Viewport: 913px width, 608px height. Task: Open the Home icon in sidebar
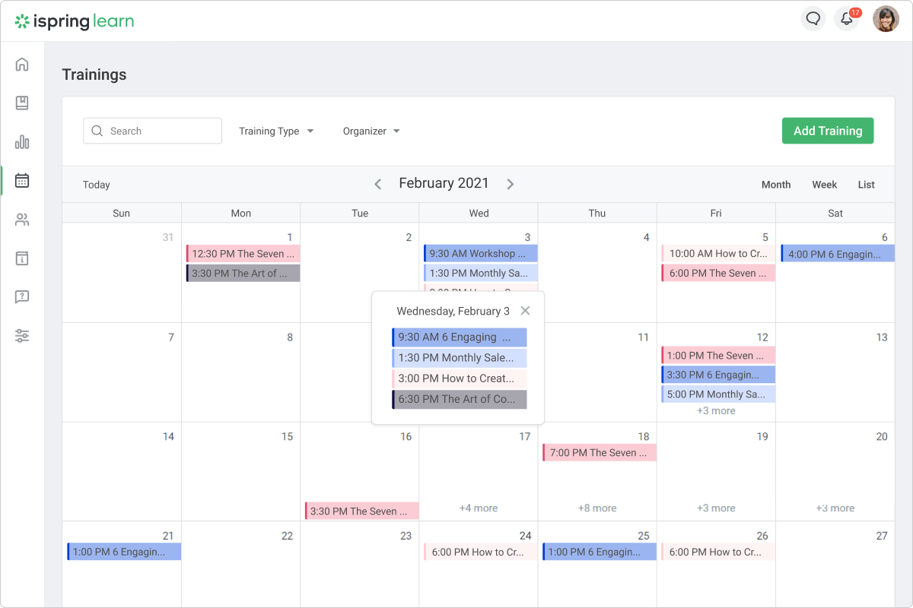pos(22,65)
